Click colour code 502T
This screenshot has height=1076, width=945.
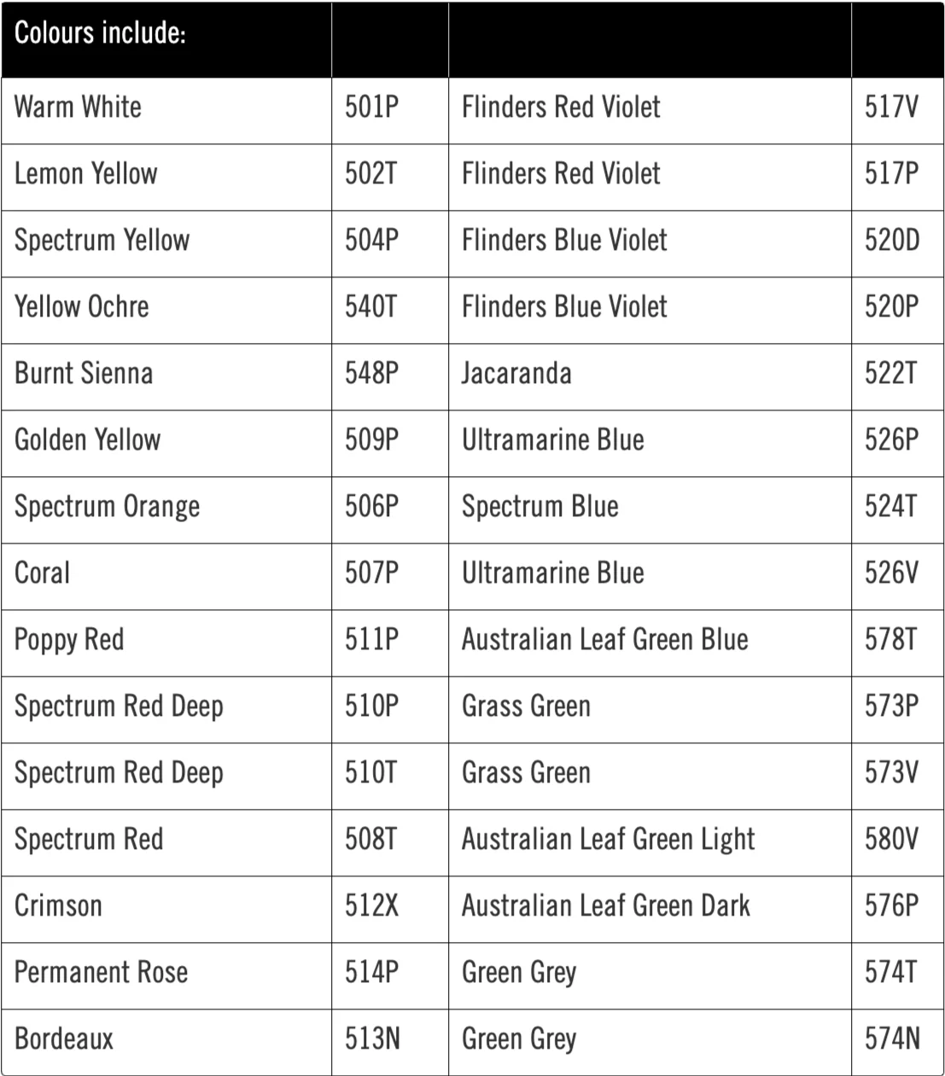click(x=371, y=174)
